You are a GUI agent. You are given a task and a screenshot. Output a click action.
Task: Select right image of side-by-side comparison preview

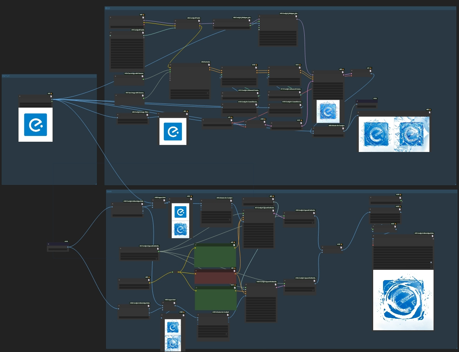click(x=411, y=134)
